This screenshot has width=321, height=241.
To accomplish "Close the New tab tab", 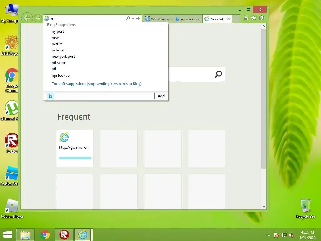I will (229, 19).
